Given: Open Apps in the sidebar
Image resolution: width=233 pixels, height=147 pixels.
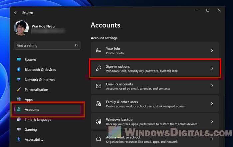Looking at the screenshot, I should pos(47,100).
